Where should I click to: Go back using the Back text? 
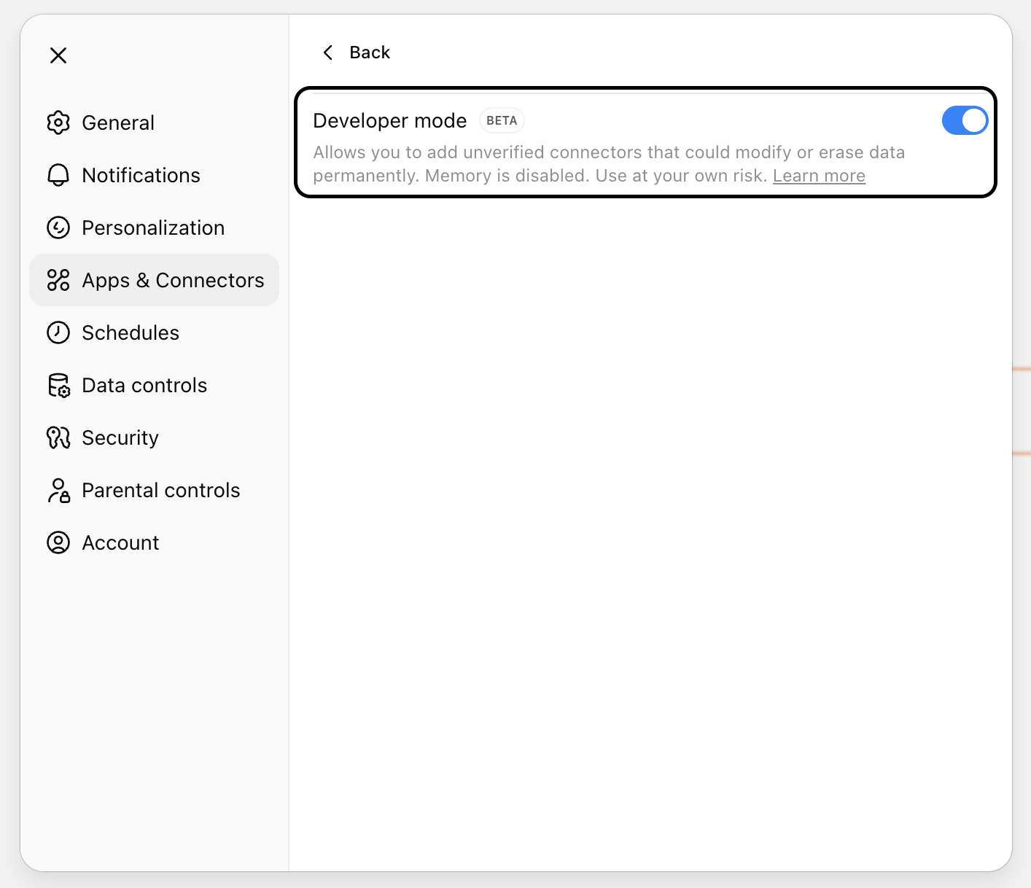coord(370,52)
